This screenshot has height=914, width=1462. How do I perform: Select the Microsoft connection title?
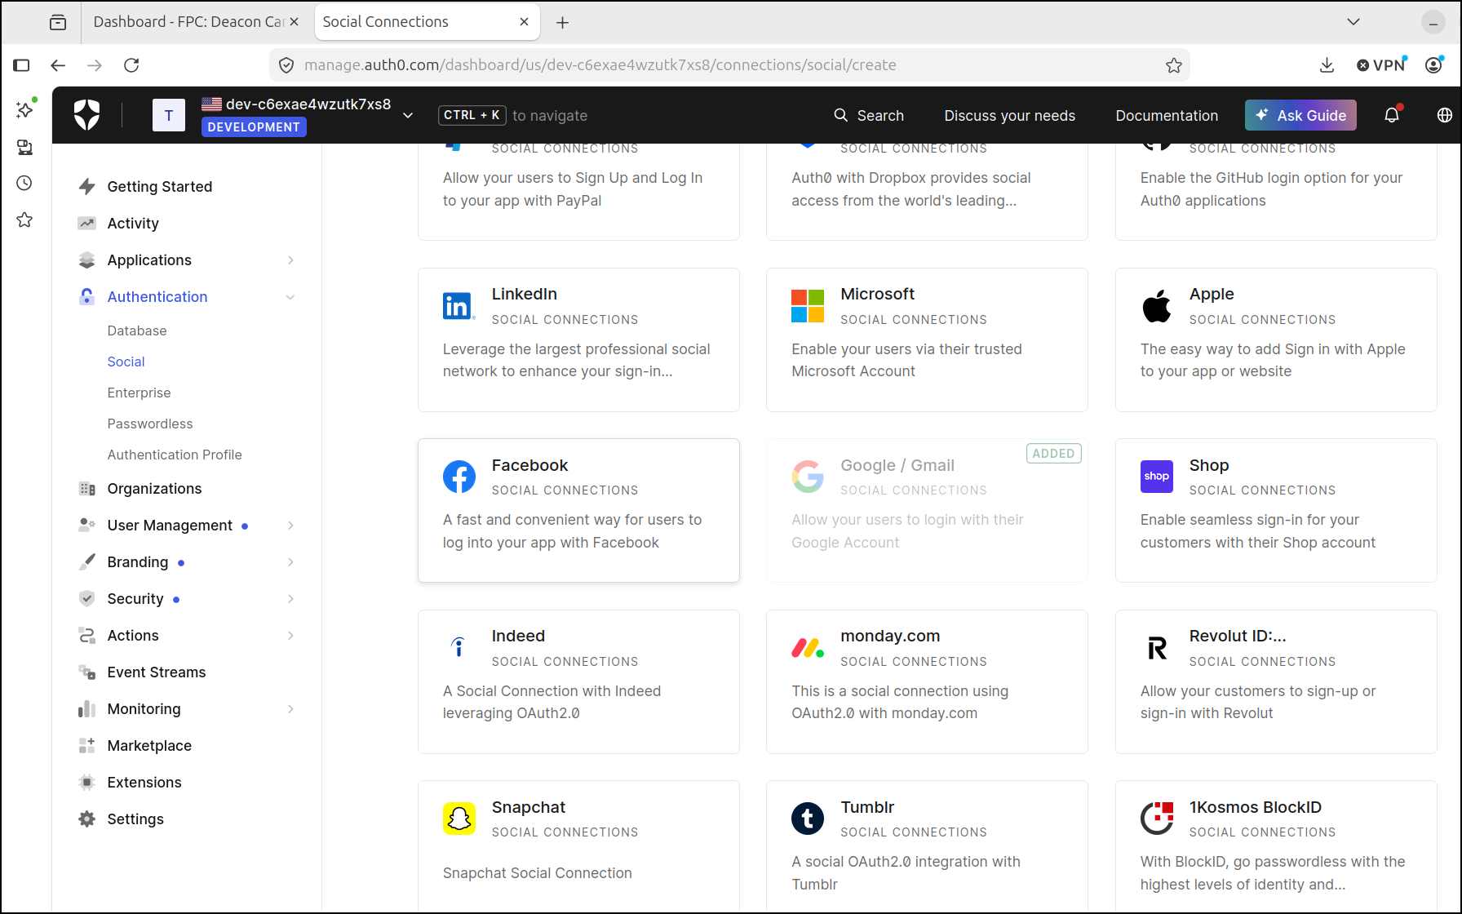(877, 294)
